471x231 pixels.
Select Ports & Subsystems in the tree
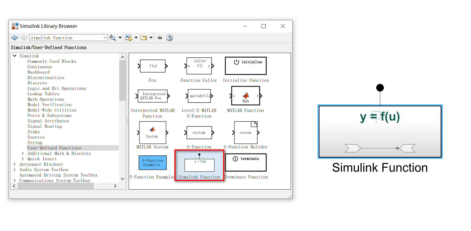50,115
